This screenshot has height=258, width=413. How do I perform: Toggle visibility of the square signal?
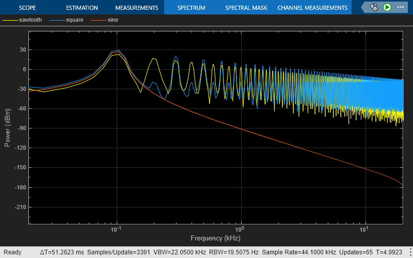[74, 20]
